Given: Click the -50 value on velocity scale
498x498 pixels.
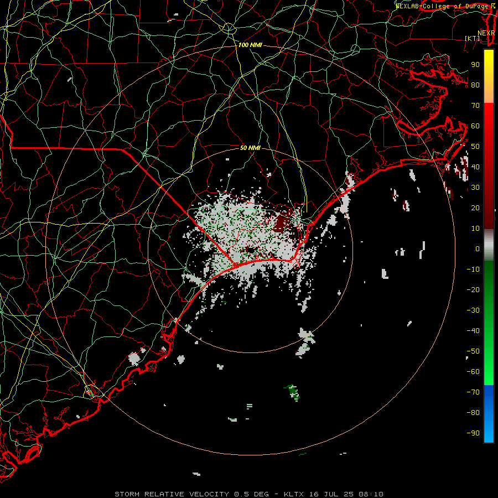Looking at the screenshot, I should 473,351.
